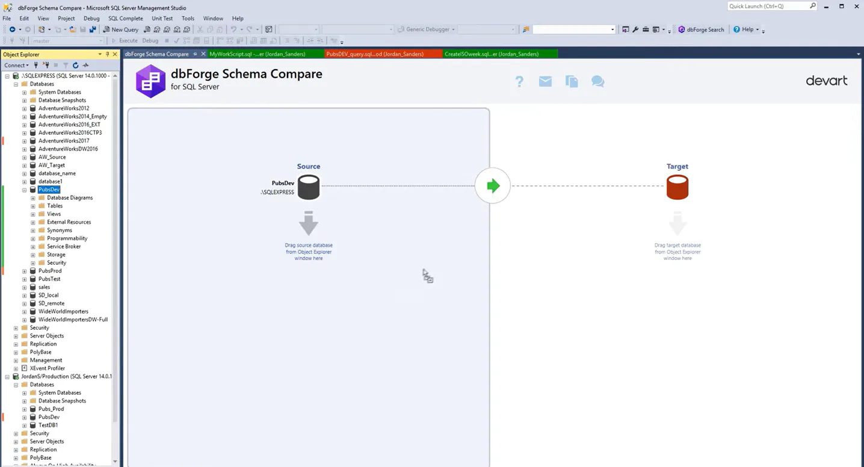Click the Toolbox icon in toolbar
This screenshot has height=467, width=864.
646,29
